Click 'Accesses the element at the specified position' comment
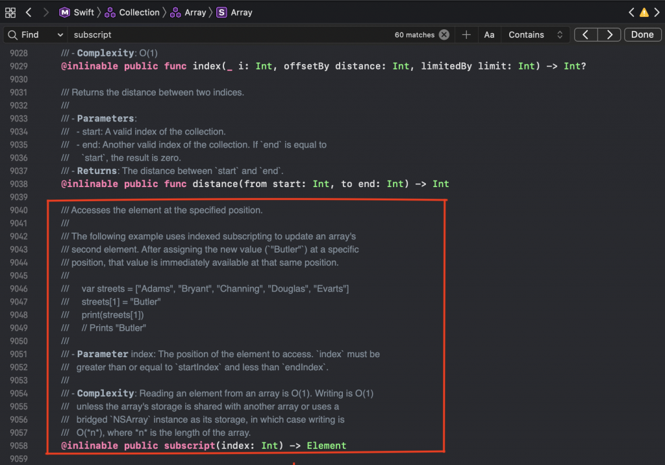This screenshot has height=465, width=665. tap(162, 210)
